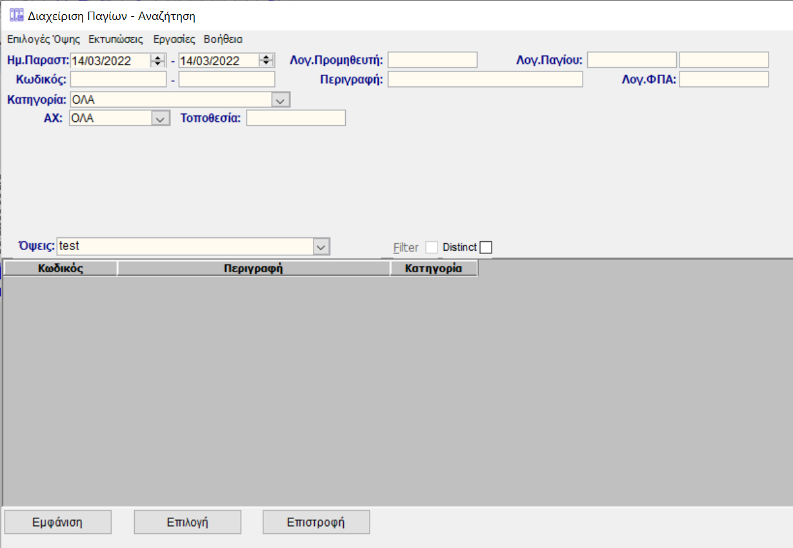Expand the Όψεις views dropdown
Viewport: 793px width, 548px height.
pyautogui.click(x=321, y=246)
